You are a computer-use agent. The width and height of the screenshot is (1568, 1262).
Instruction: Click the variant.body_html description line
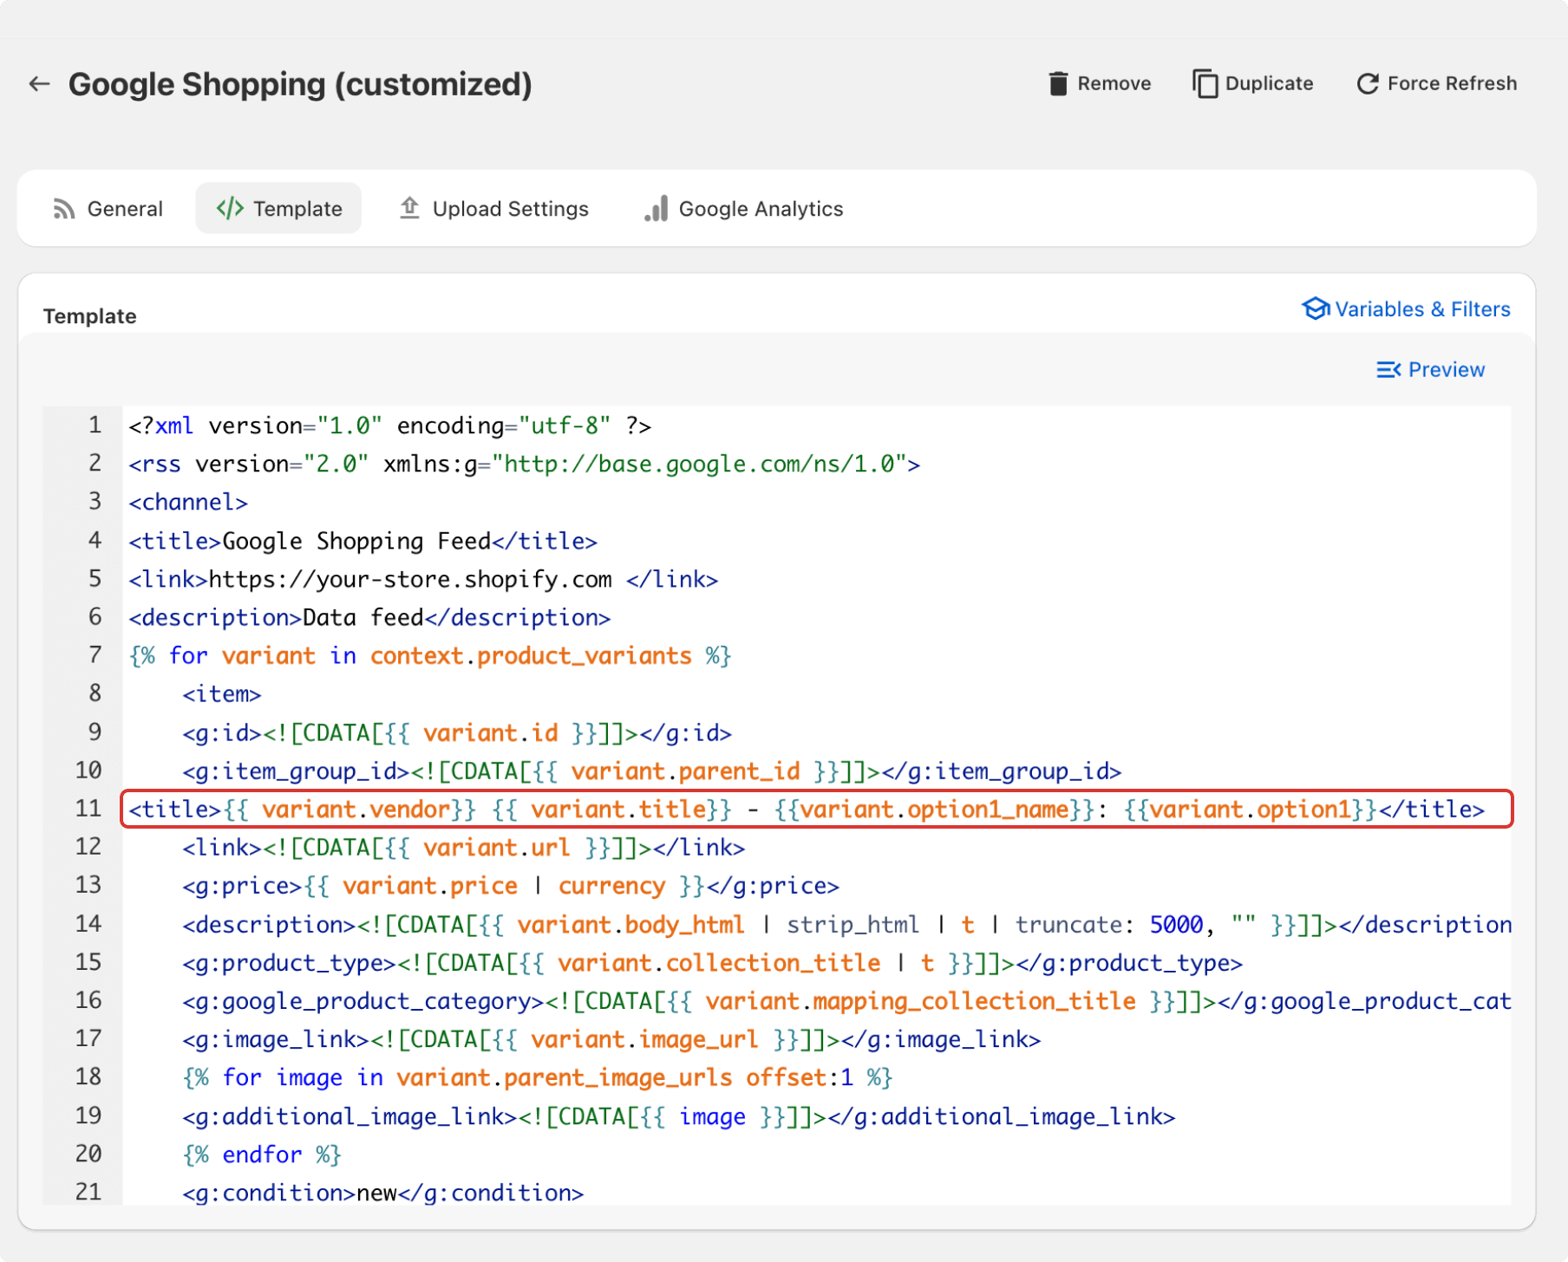point(846,925)
